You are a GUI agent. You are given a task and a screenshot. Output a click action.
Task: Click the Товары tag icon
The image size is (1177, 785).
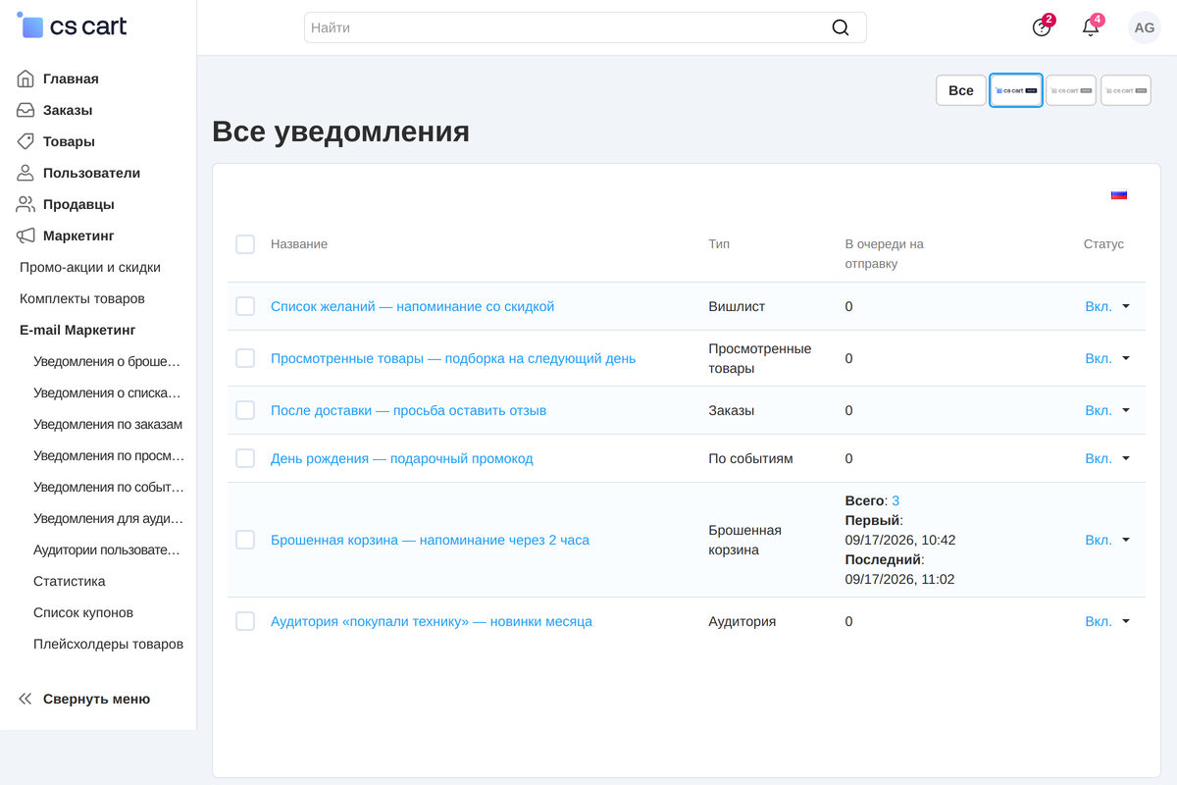(x=26, y=141)
